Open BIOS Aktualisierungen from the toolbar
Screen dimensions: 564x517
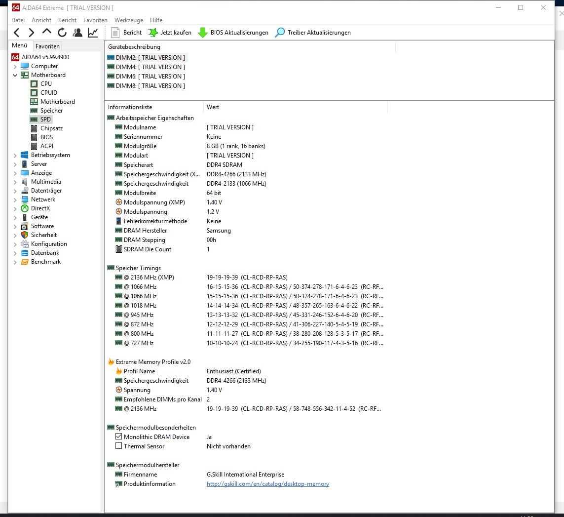(233, 33)
